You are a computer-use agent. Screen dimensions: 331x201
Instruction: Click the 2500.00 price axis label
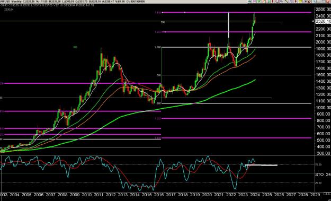click(323, 10)
